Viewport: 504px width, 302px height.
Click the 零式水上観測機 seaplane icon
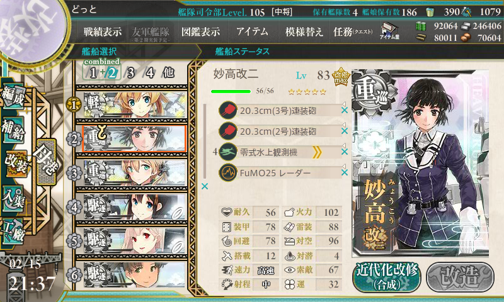228,152
